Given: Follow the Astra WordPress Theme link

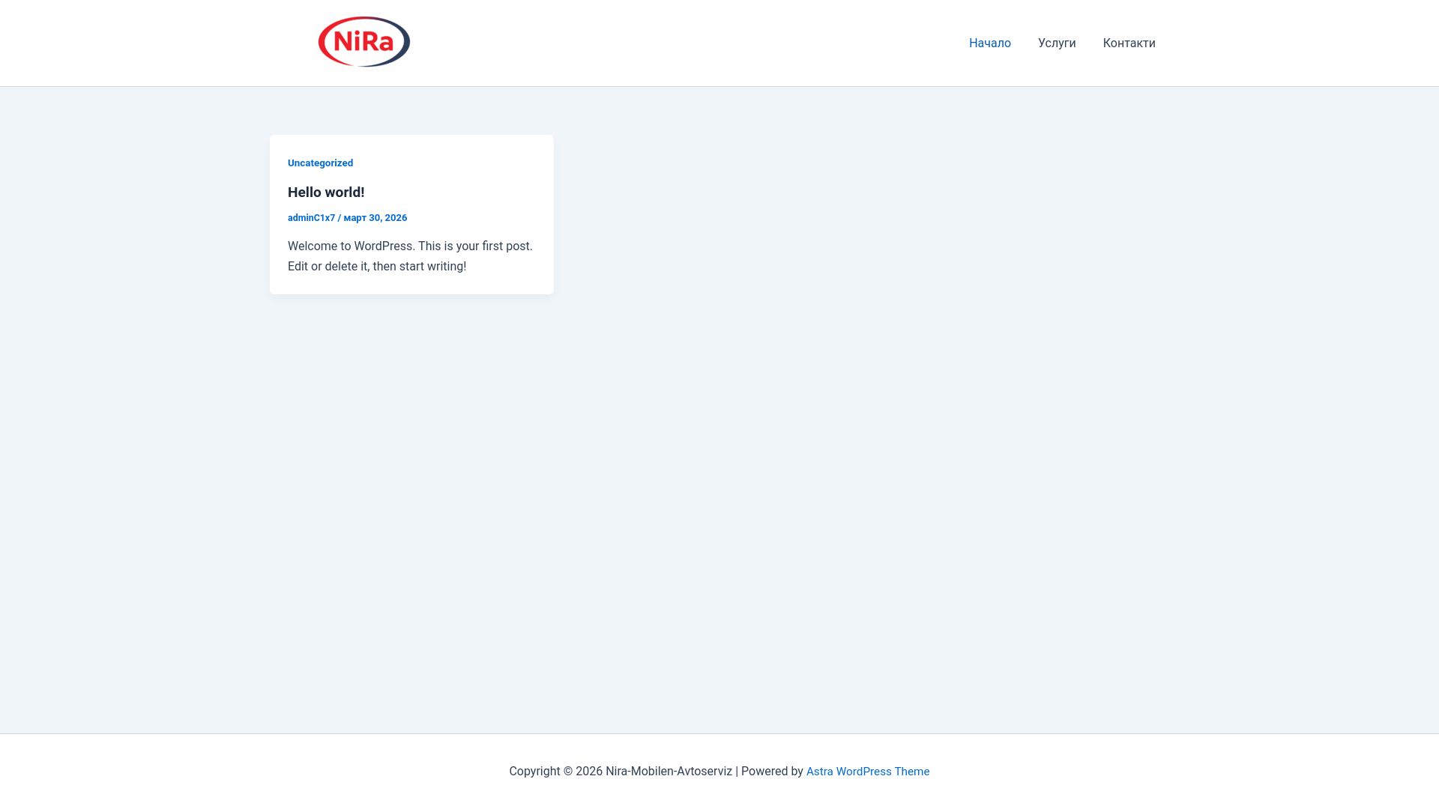Looking at the screenshot, I should pyautogui.click(x=868, y=772).
